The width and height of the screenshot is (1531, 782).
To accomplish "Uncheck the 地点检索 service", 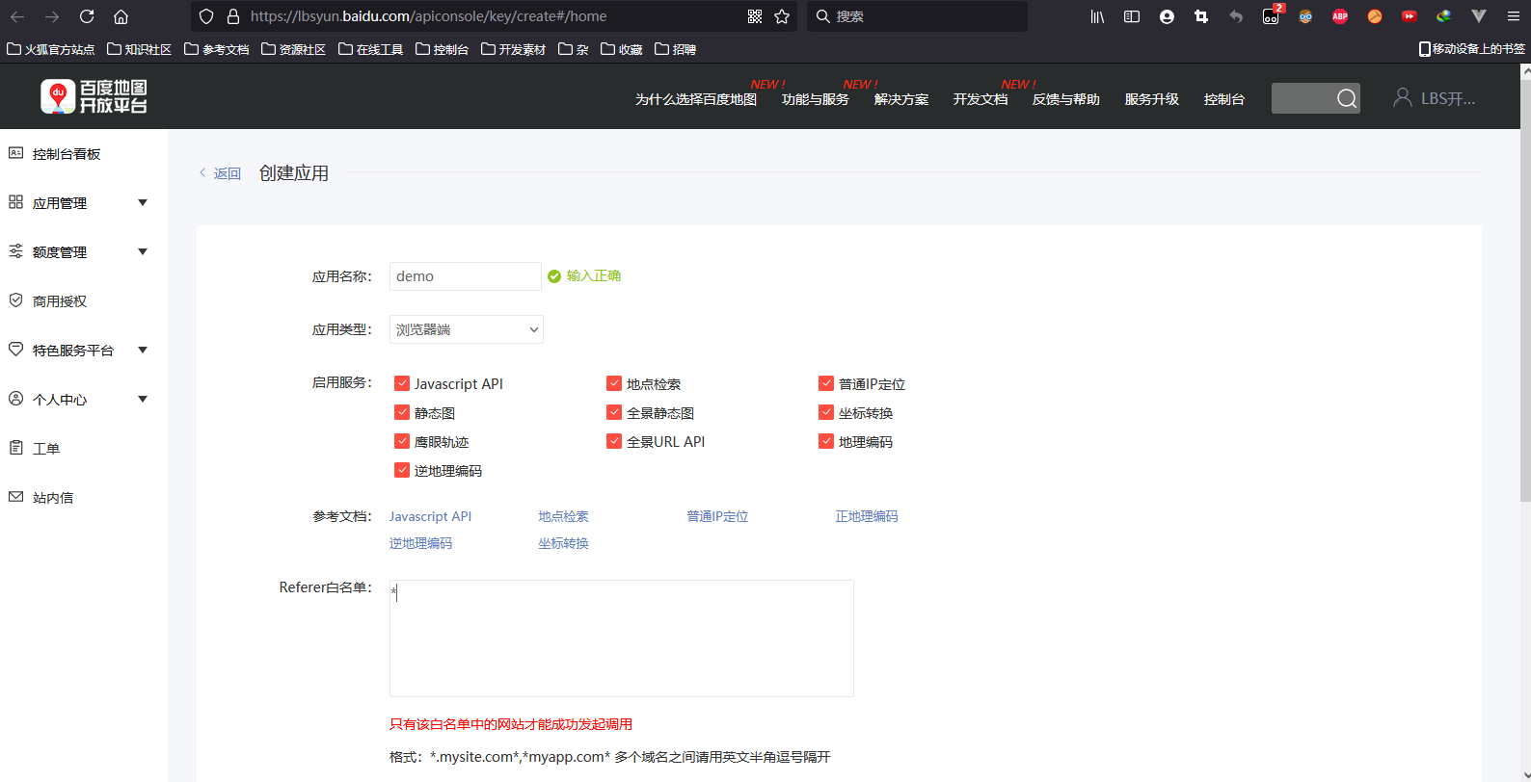I will [614, 383].
